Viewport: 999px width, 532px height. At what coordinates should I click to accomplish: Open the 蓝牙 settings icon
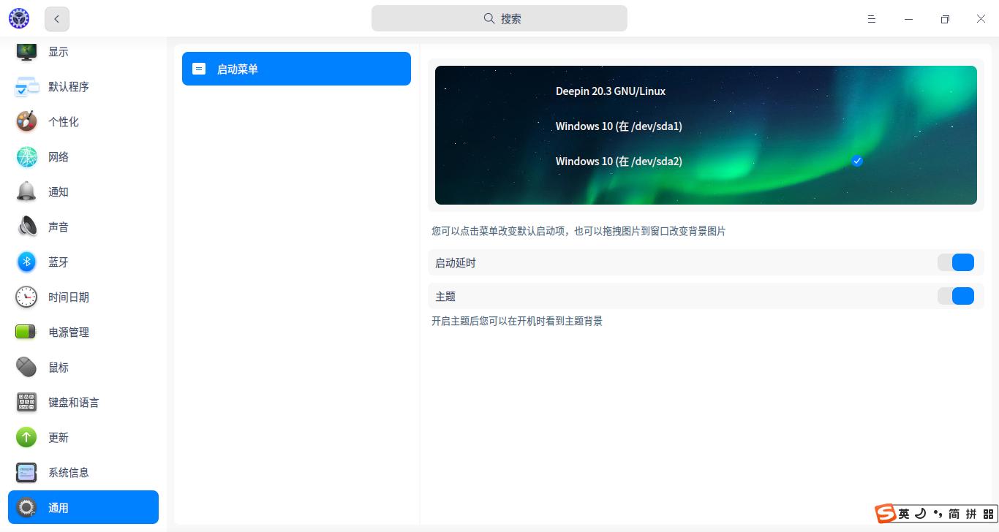tap(26, 262)
